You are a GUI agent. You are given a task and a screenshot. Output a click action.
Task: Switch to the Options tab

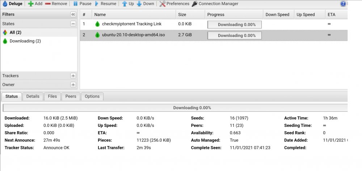[x=92, y=96]
